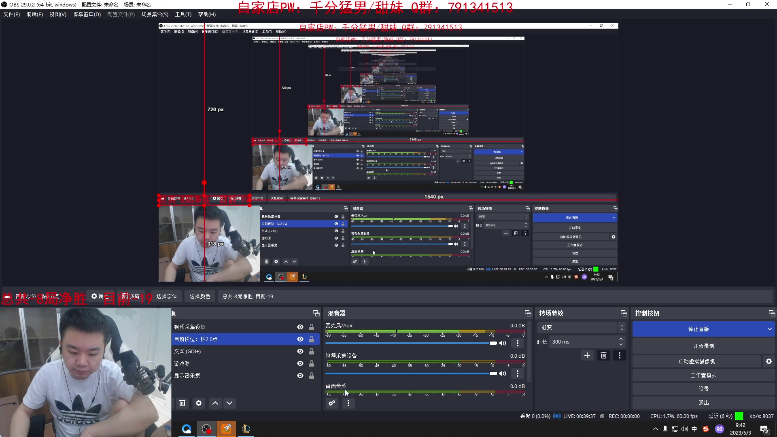This screenshot has height=437, width=777.
Task: Click the 启动虚拟摄像机 button
Action: (x=697, y=361)
